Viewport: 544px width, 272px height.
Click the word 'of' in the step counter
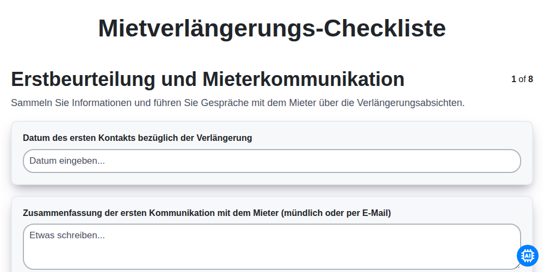pyautogui.click(x=522, y=79)
